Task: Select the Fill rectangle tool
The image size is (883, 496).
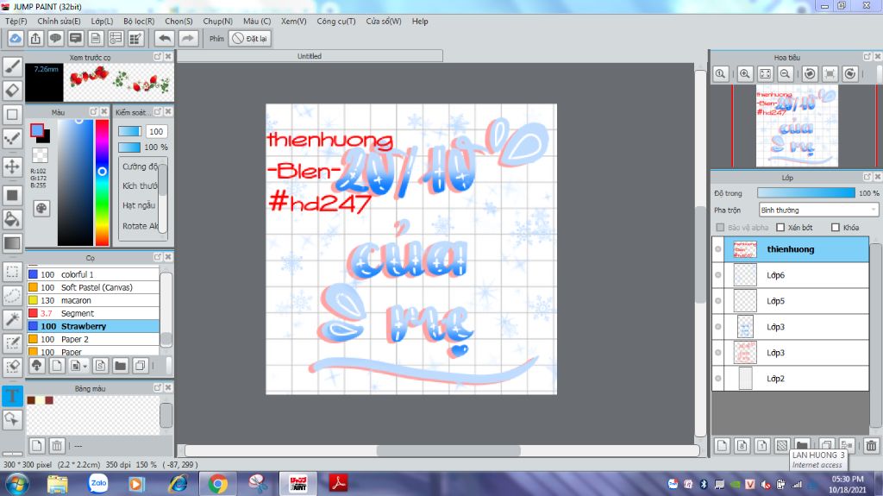Action: 12,196
